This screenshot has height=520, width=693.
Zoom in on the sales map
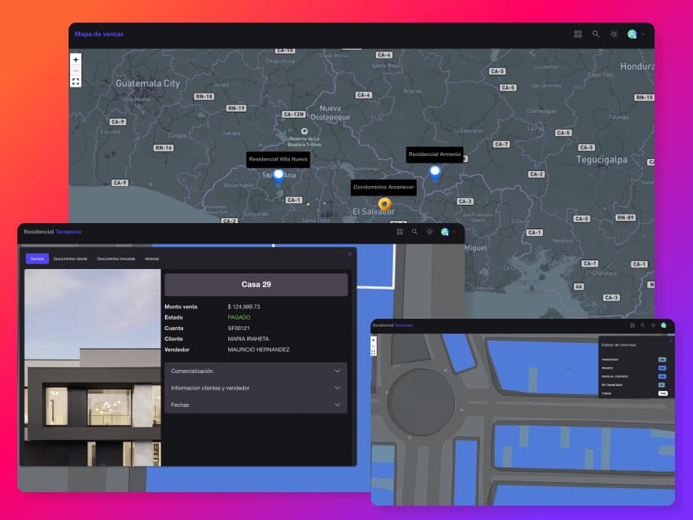(75, 60)
